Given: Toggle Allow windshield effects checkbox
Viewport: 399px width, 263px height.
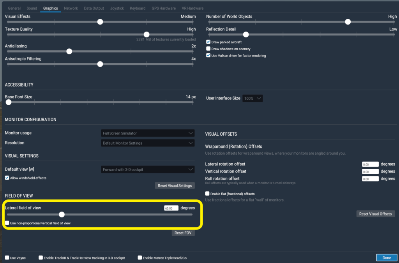Looking at the screenshot, I should [x=7, y=178].
